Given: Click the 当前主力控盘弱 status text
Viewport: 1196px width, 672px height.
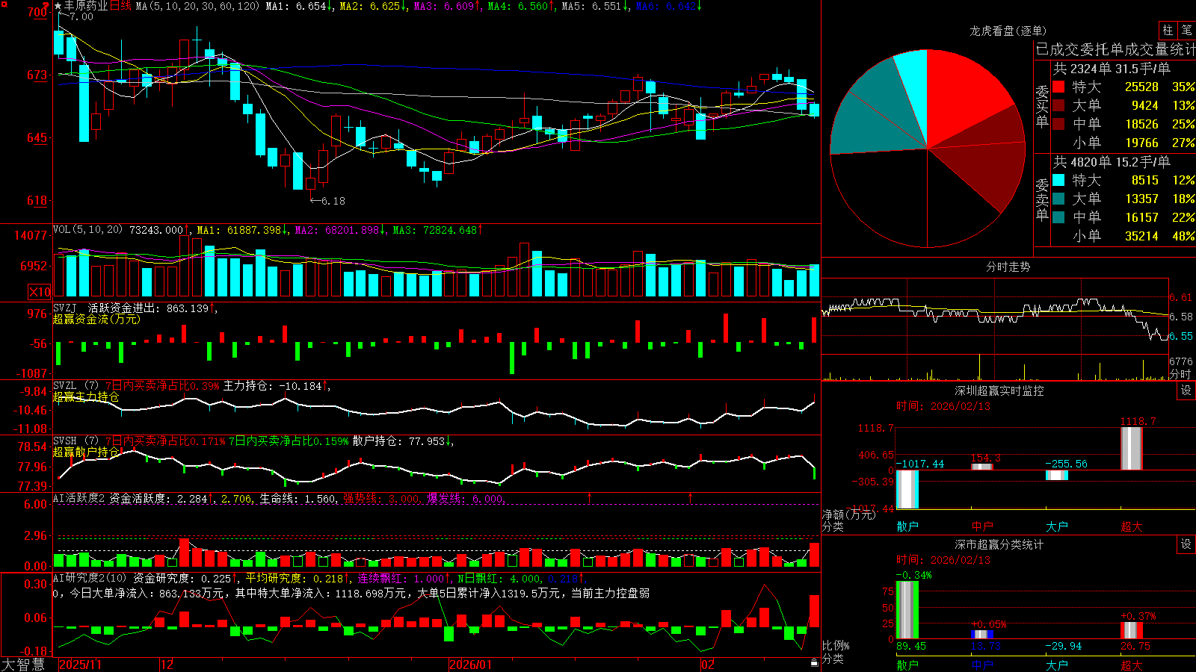Looking at the screenshot, I should (x=610, y=593).
